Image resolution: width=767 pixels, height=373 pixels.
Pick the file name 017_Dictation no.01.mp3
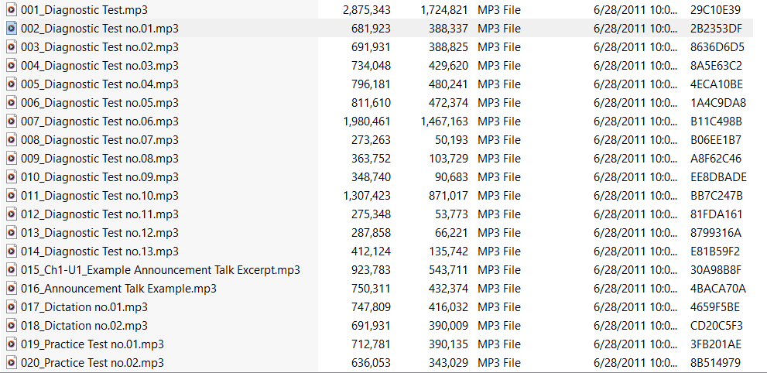[84, 307]
